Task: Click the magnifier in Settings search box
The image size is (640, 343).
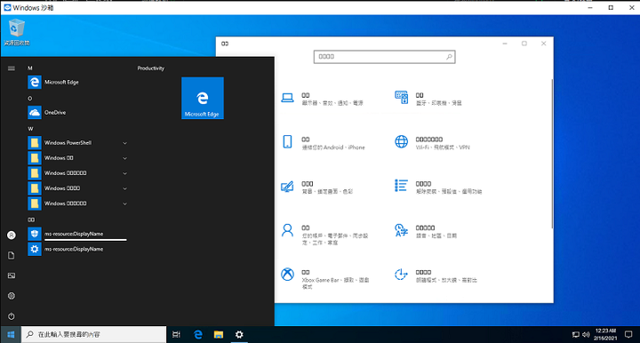Action: pos(449,57)
